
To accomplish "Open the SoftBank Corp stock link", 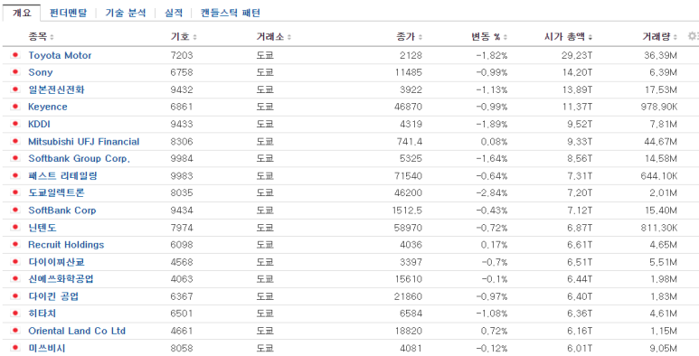I will pos(62,210).
